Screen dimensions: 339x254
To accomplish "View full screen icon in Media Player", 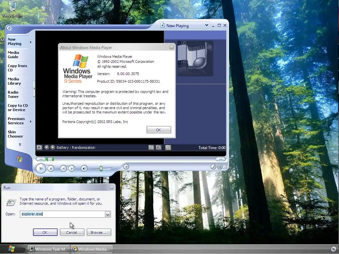I will (x=159, y=147).
